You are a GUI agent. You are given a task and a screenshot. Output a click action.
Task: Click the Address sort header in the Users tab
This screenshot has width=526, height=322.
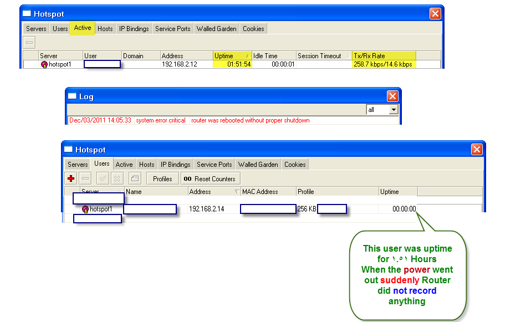214,191
